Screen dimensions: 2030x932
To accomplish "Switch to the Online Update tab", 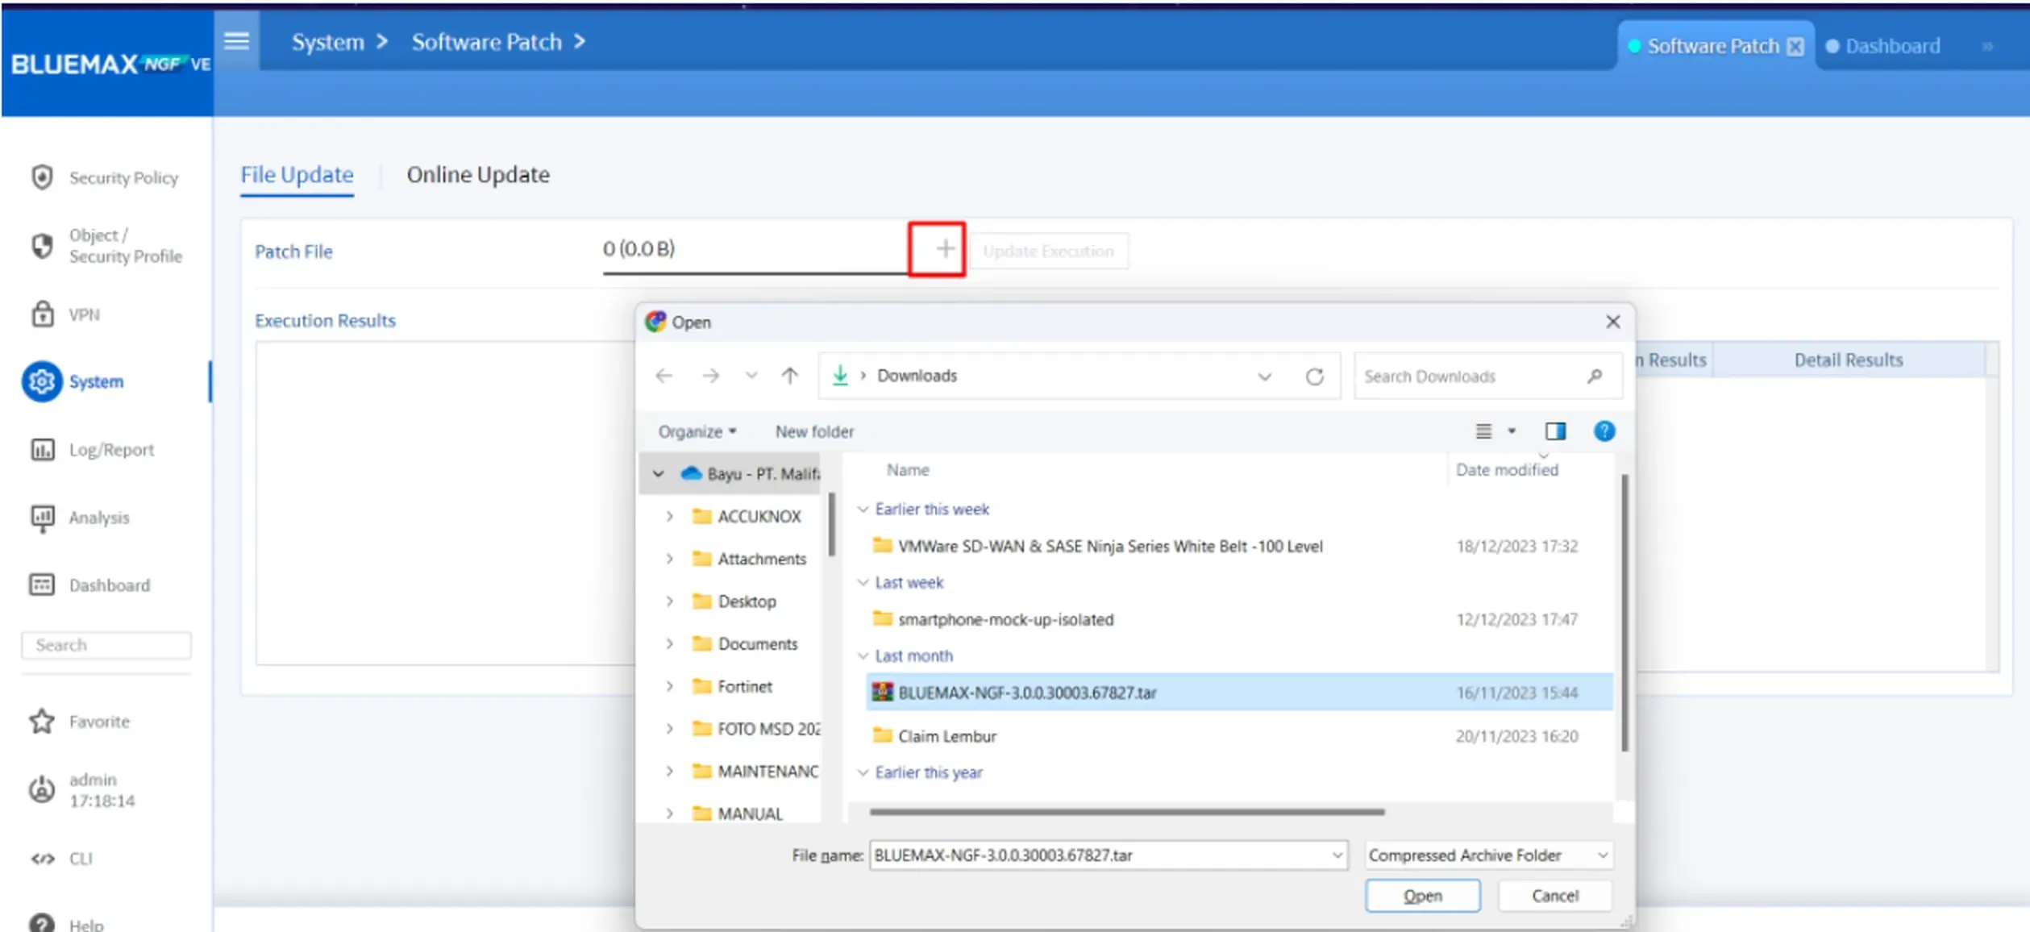I will coord(478,175).
